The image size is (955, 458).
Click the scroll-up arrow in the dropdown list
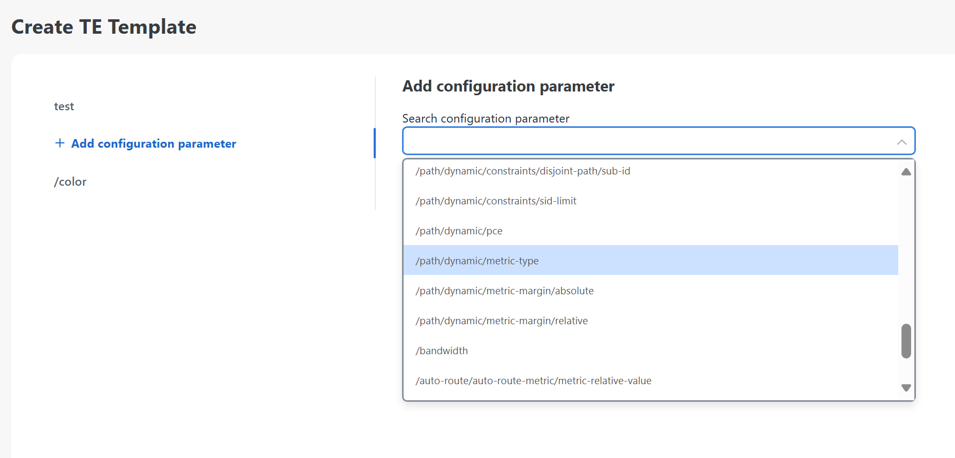905,171
